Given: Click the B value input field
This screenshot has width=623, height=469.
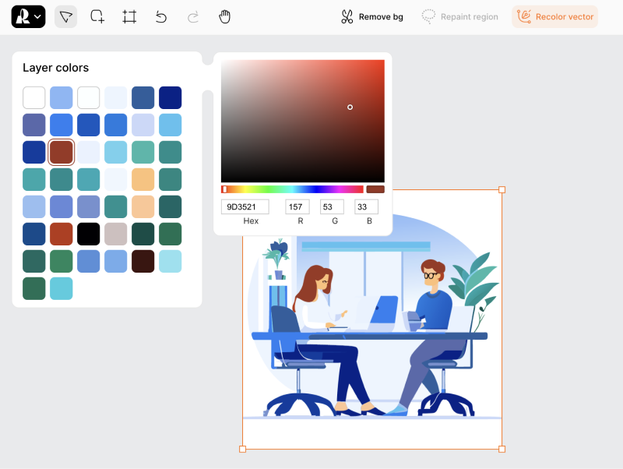Looking at the screenshot, I should click(366, 207).
